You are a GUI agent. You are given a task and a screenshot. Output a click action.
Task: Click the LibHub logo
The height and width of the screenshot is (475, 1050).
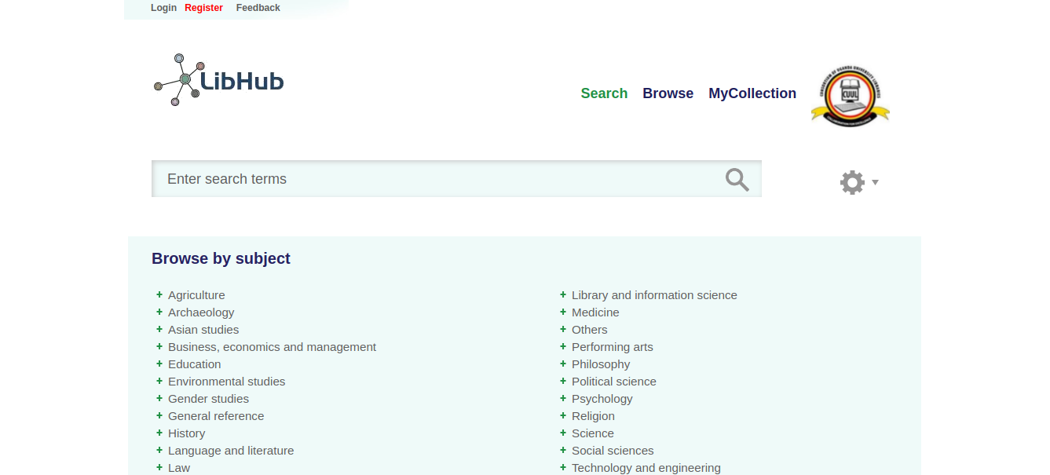(218, 79)
